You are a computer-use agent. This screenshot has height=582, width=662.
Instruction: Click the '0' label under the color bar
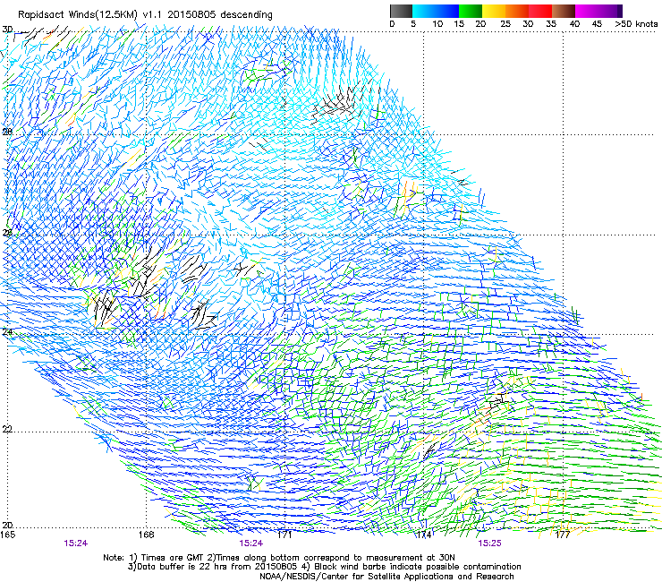(x=392, y=24)
